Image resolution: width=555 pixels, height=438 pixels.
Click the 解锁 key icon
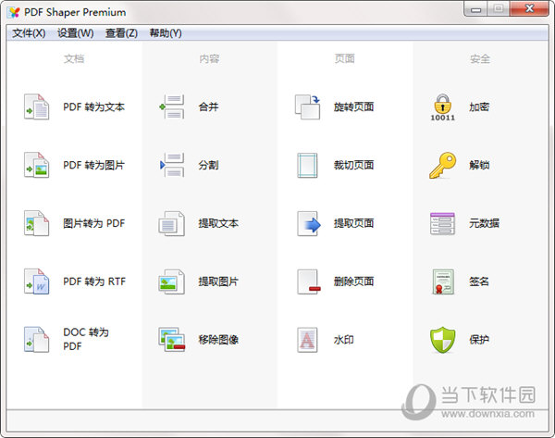442,165
